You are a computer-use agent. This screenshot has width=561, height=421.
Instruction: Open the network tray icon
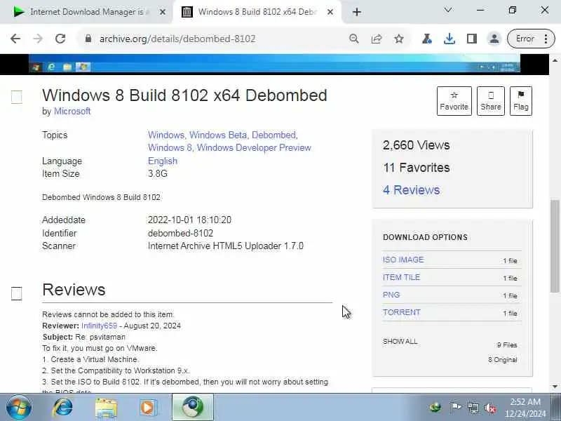coord(473,408)
